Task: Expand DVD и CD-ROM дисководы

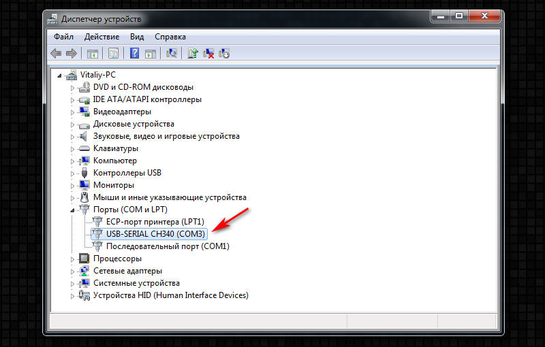Action: 72,88
